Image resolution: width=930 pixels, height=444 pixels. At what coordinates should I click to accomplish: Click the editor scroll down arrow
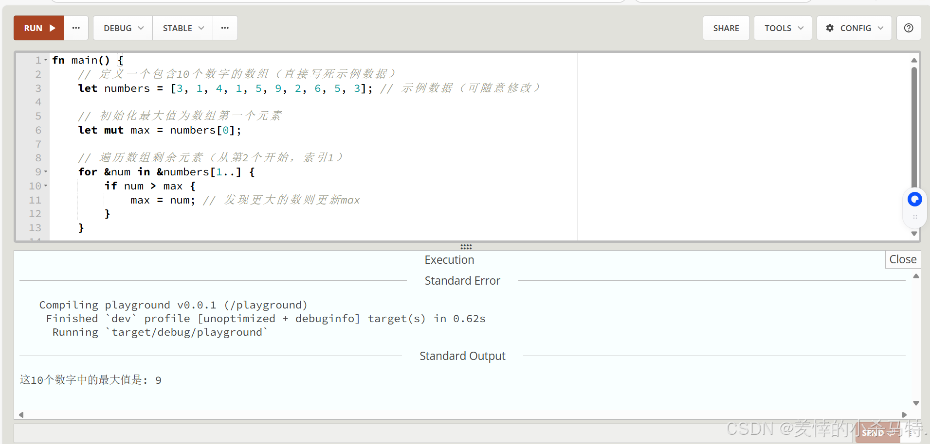pyautogui.click(x=914, y=234)
